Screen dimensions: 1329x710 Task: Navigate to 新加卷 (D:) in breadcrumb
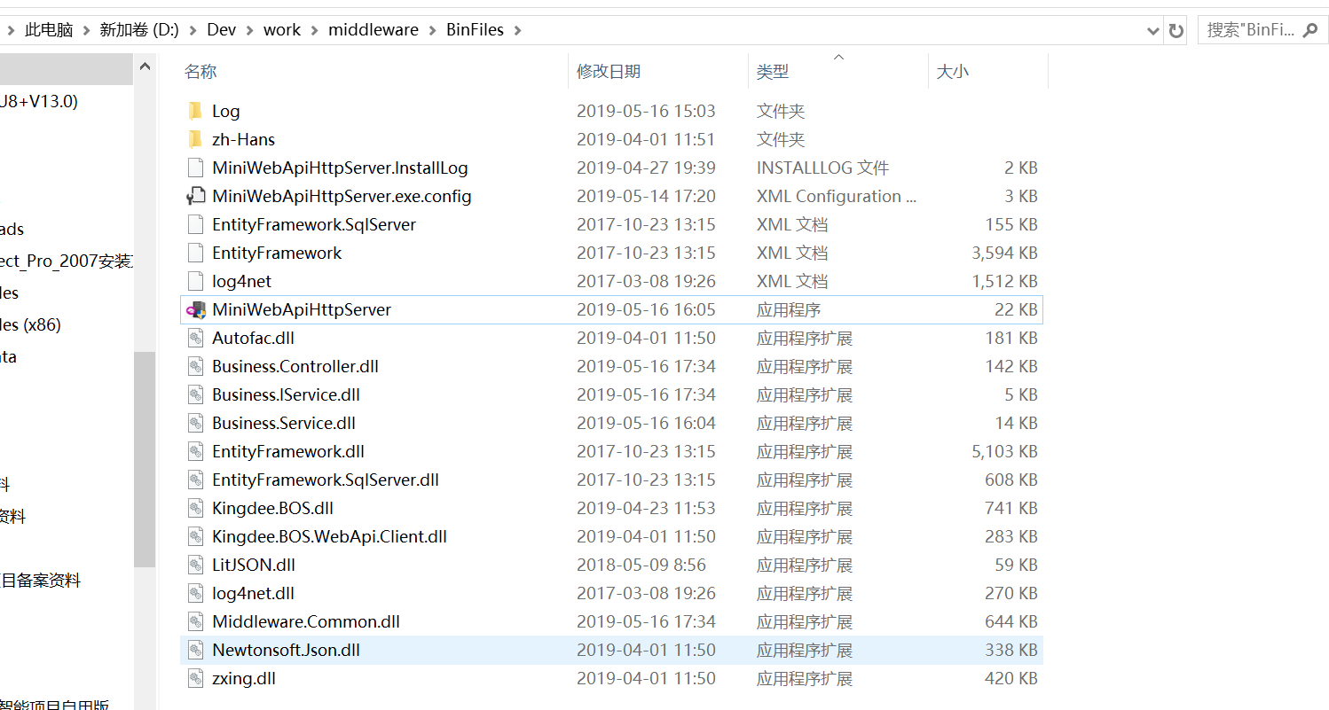click(139, 29)
